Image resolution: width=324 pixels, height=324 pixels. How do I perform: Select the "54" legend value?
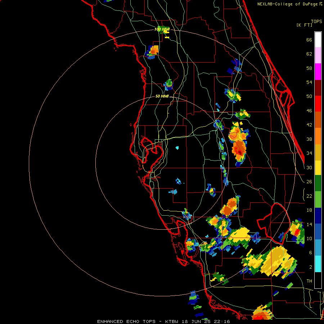309,82
